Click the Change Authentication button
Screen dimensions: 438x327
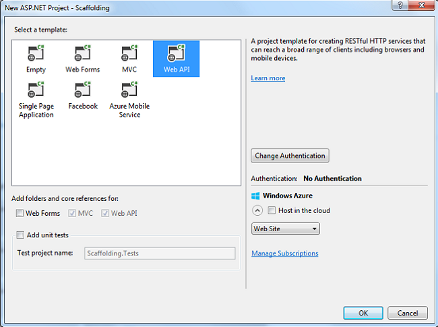coord(290,156)
